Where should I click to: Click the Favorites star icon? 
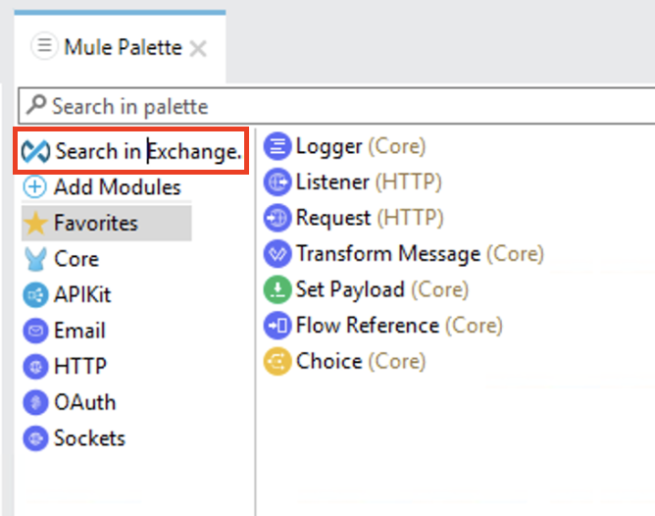[35, 223]
